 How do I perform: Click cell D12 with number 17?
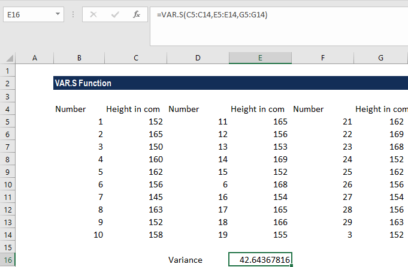coord(198,210)
